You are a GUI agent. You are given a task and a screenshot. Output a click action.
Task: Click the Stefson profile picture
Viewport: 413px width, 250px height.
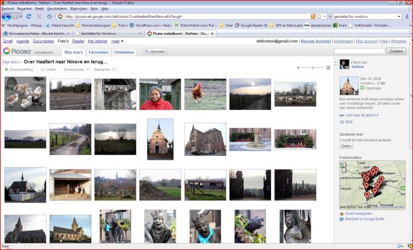click(x=344, y=64)
